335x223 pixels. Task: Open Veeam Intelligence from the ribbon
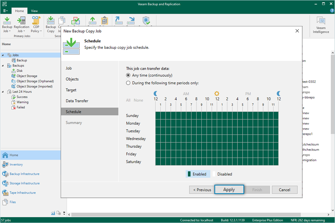[x=321, y=25]
